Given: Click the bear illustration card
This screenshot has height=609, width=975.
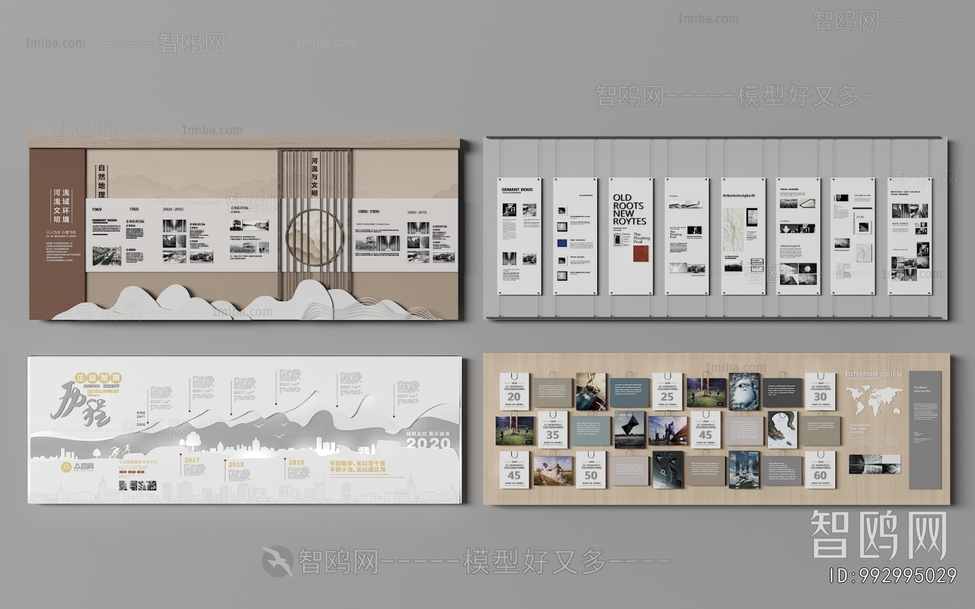Looking at the screenshot, I should pos(782,429).
